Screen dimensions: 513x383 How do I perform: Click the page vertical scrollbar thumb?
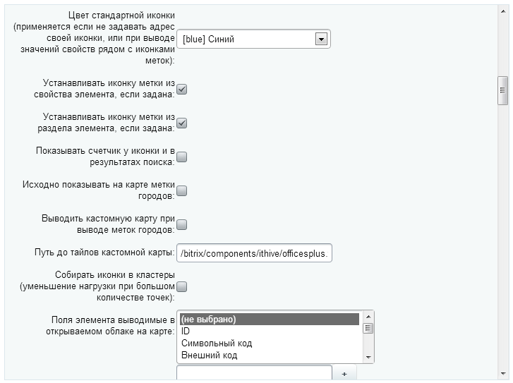pyautogui.click(x=503, y=90)
